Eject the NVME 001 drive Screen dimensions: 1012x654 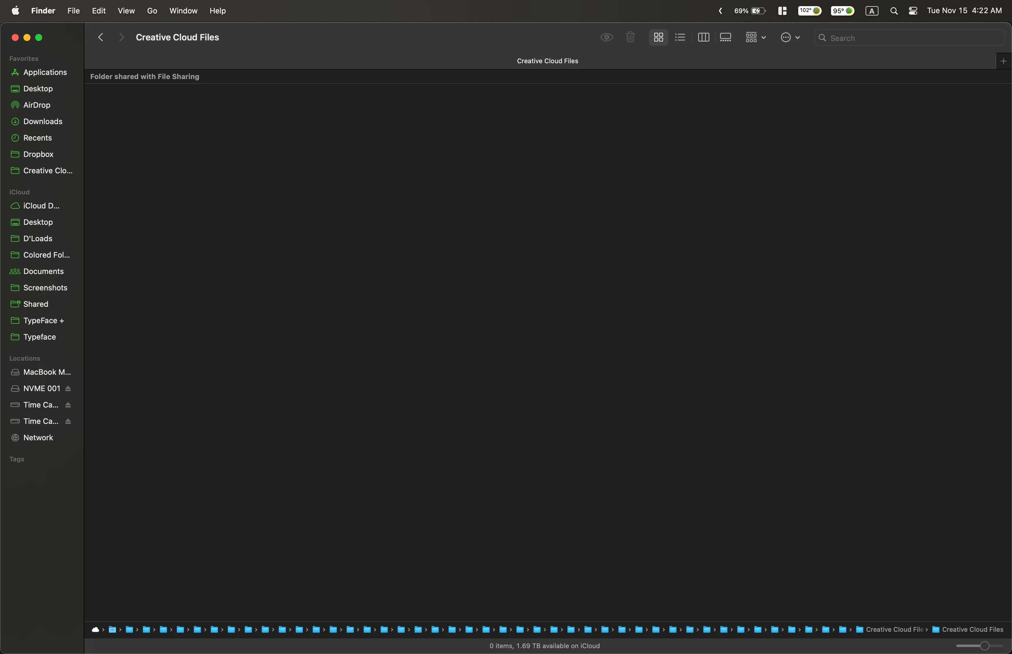(68, 388)
